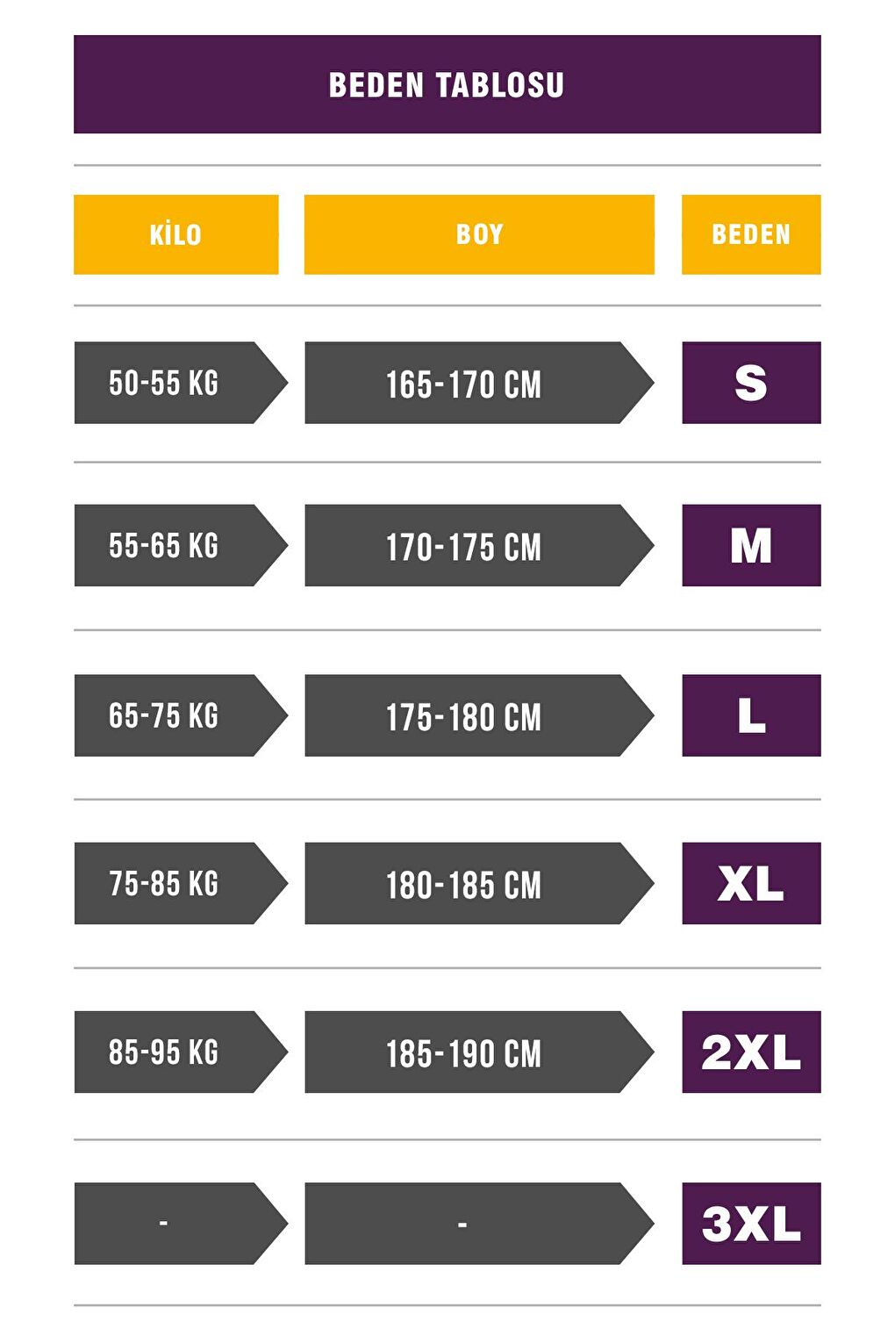The height and width of the screenshot is (1343, 895).
Task: Select the KİLO column header
Action: click(175, 234)
